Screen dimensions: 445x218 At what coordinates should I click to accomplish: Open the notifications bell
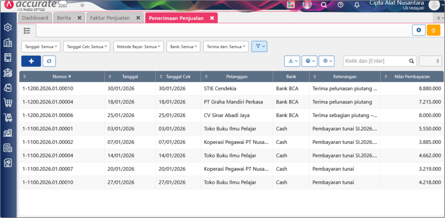pos(357,5)
